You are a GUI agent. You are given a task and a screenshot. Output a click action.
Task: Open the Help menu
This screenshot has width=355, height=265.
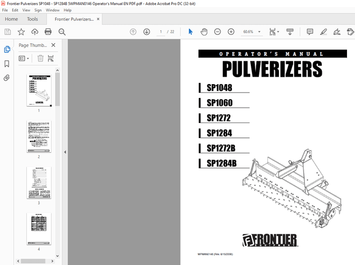pyautogui.click(x=68, y=10)
